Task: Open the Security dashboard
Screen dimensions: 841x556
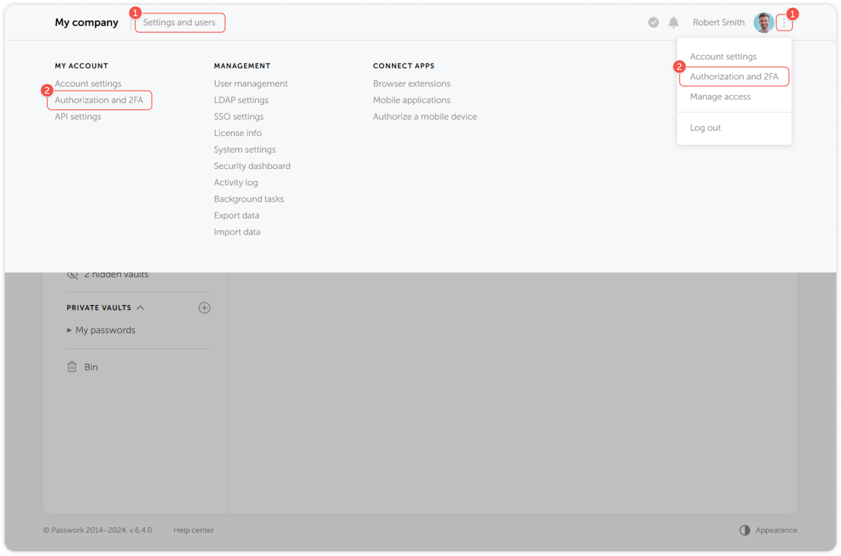Action: 252,166
